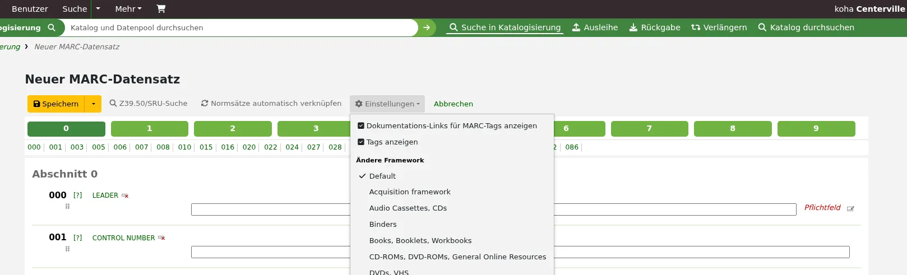Switch to section tab 0
The height and width of the screenshot is (275, 907).
pos(66,129)
